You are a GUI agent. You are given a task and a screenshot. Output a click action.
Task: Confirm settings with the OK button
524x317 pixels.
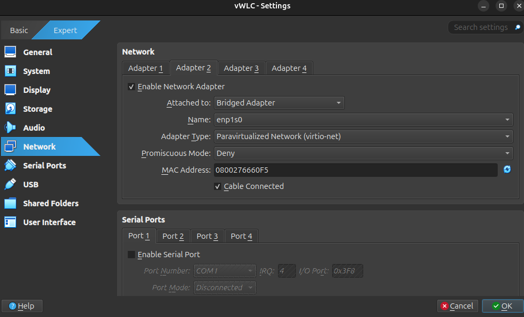point(502,306)
